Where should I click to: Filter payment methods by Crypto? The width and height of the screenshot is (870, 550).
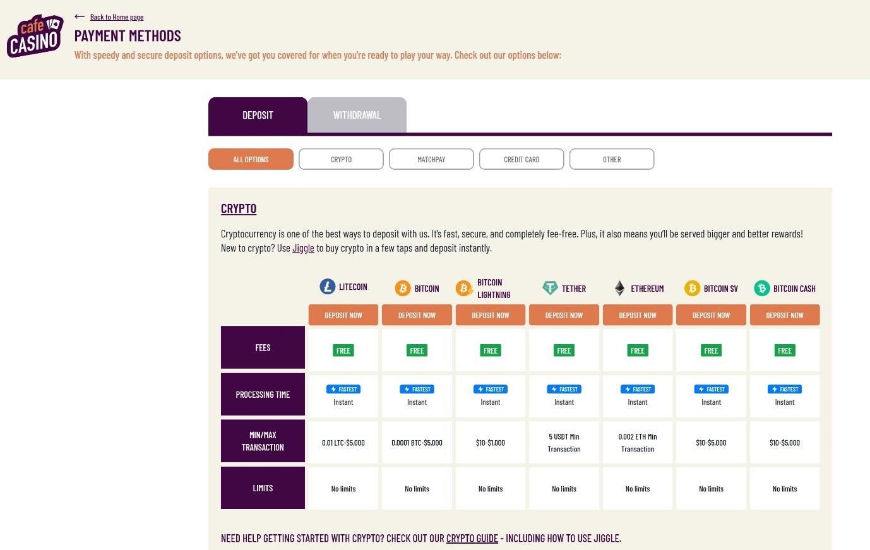click(341, 159)
